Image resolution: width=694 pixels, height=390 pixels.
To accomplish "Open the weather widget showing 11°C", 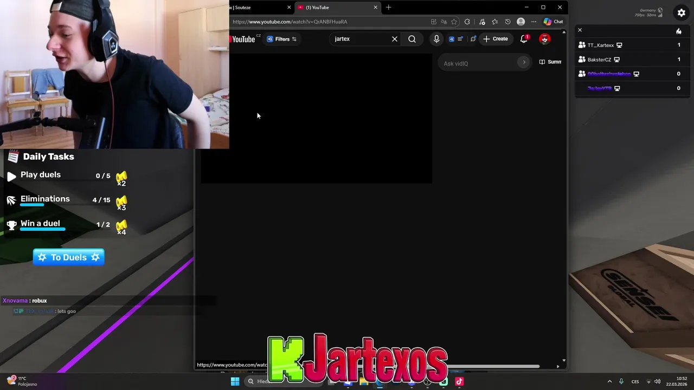I will point(22,381).
